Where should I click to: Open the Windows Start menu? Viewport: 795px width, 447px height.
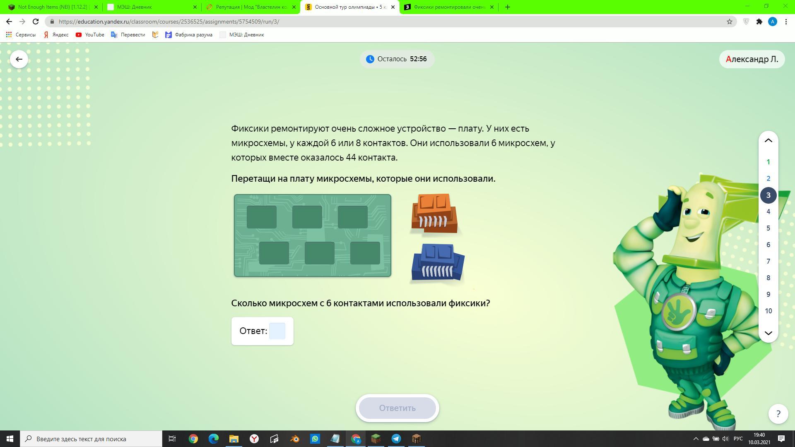coord(10,439)
